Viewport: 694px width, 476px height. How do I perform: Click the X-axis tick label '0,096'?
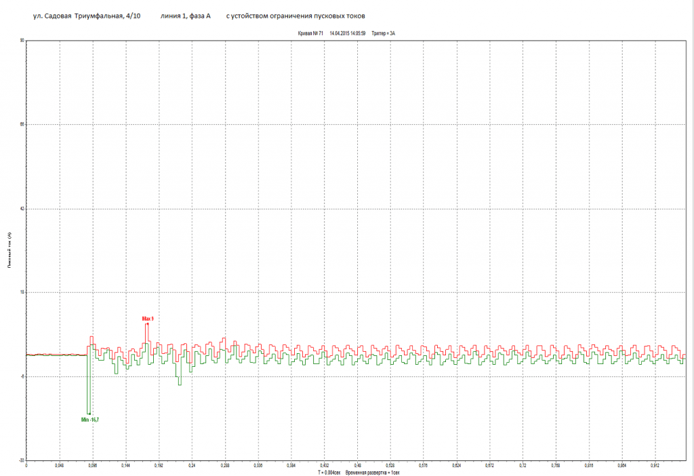[x=92, y=466]
